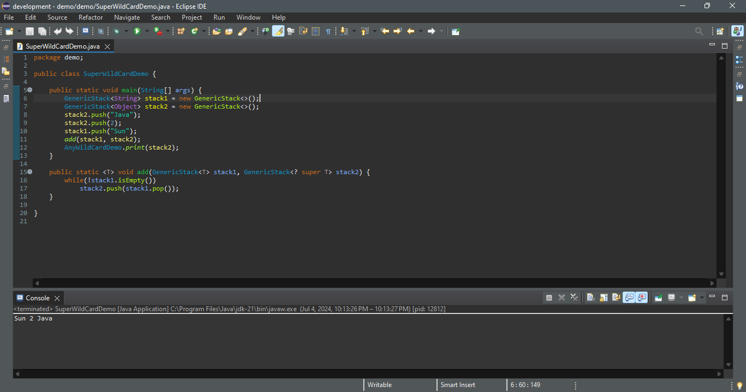Click the Tip of the Day lightbulb
The width and height of the screenshot is (746, 392).
click(739, 386)
